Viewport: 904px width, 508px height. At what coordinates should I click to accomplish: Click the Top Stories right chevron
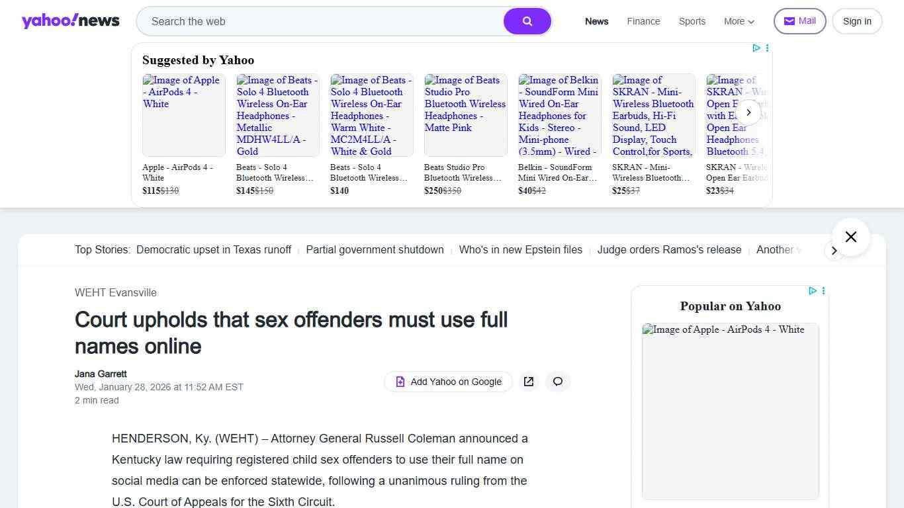835,251
